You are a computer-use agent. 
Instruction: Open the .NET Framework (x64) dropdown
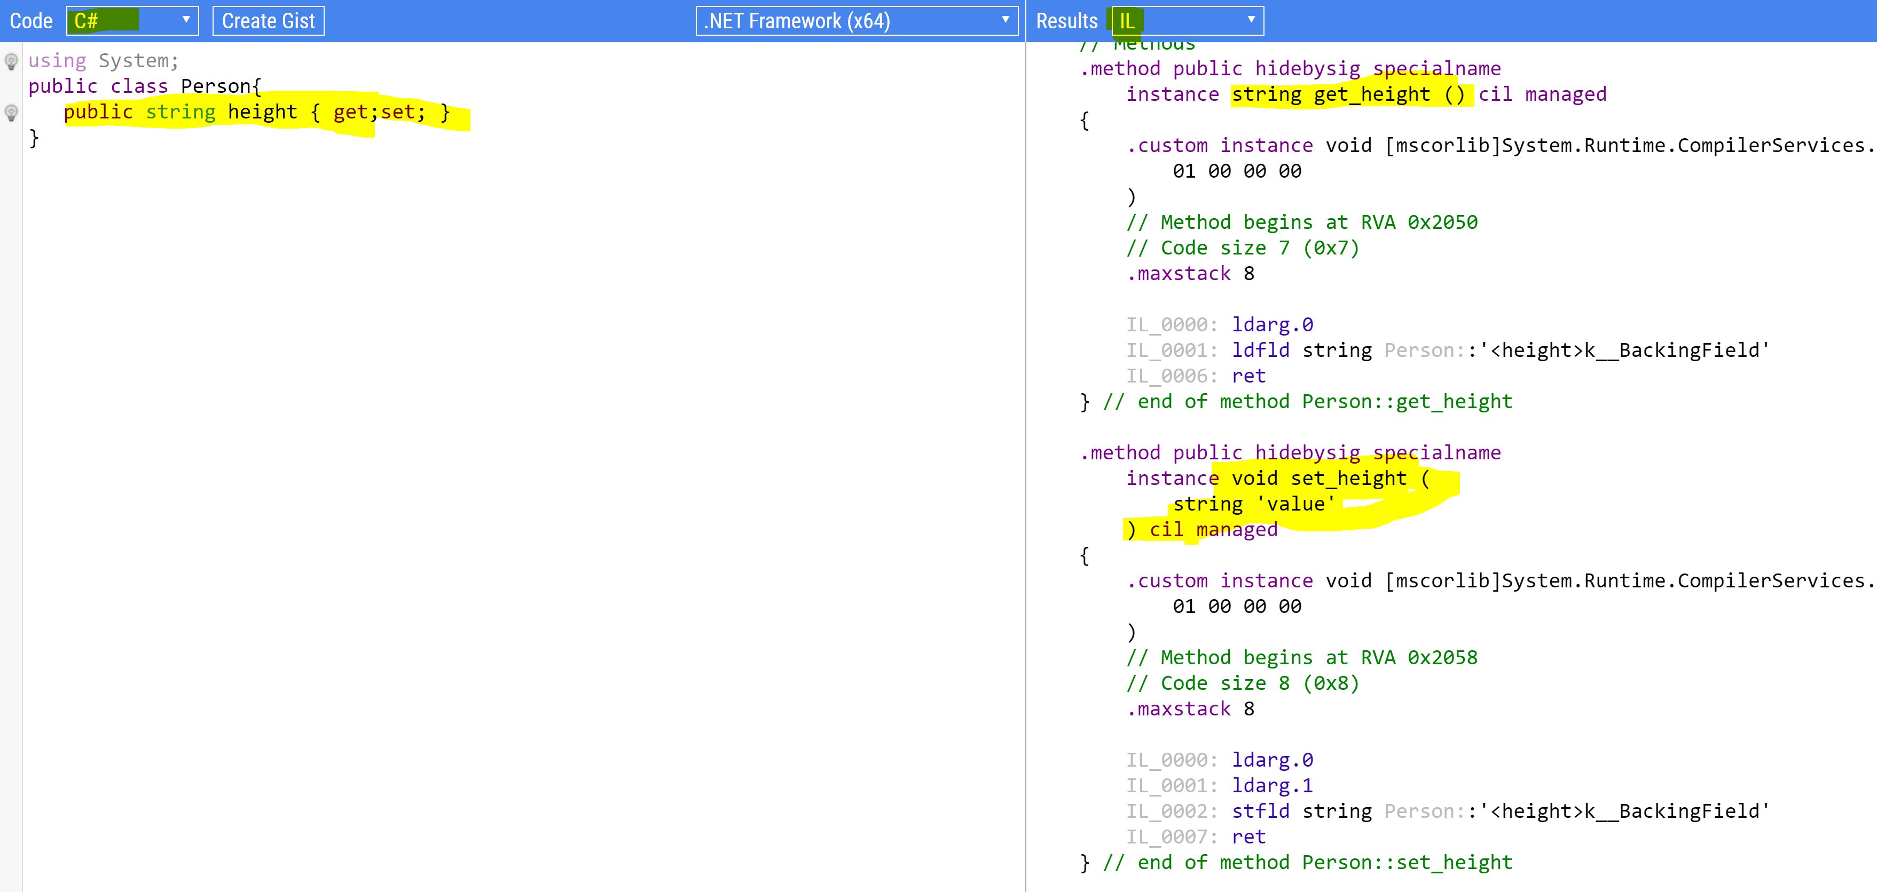tap(856, 20)
